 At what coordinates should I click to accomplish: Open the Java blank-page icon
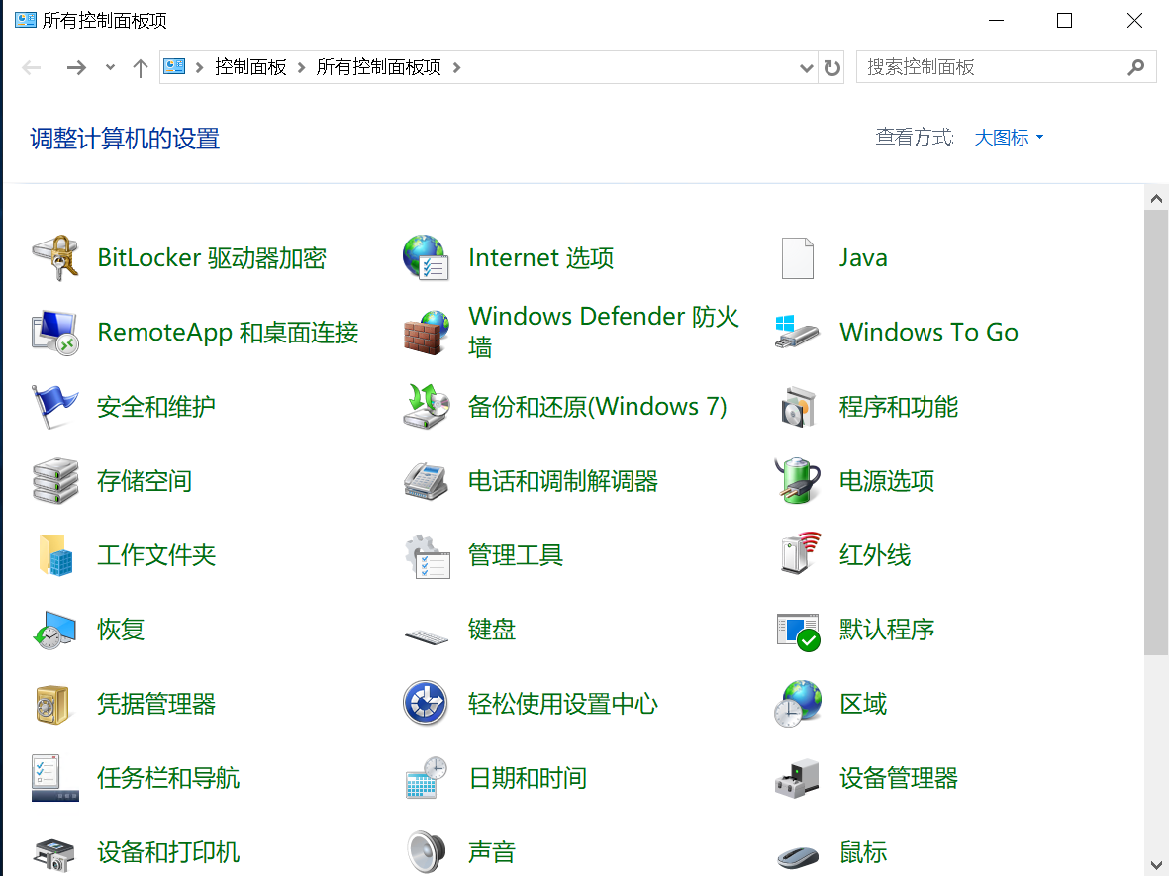(797, 258)
